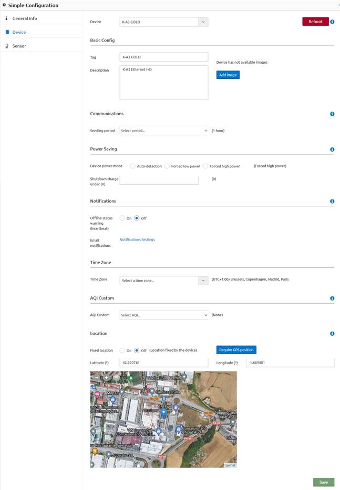This screenshot has width=340, height=490.
Task: Save the configuration with Save button
Action: (x=324, y=482)
